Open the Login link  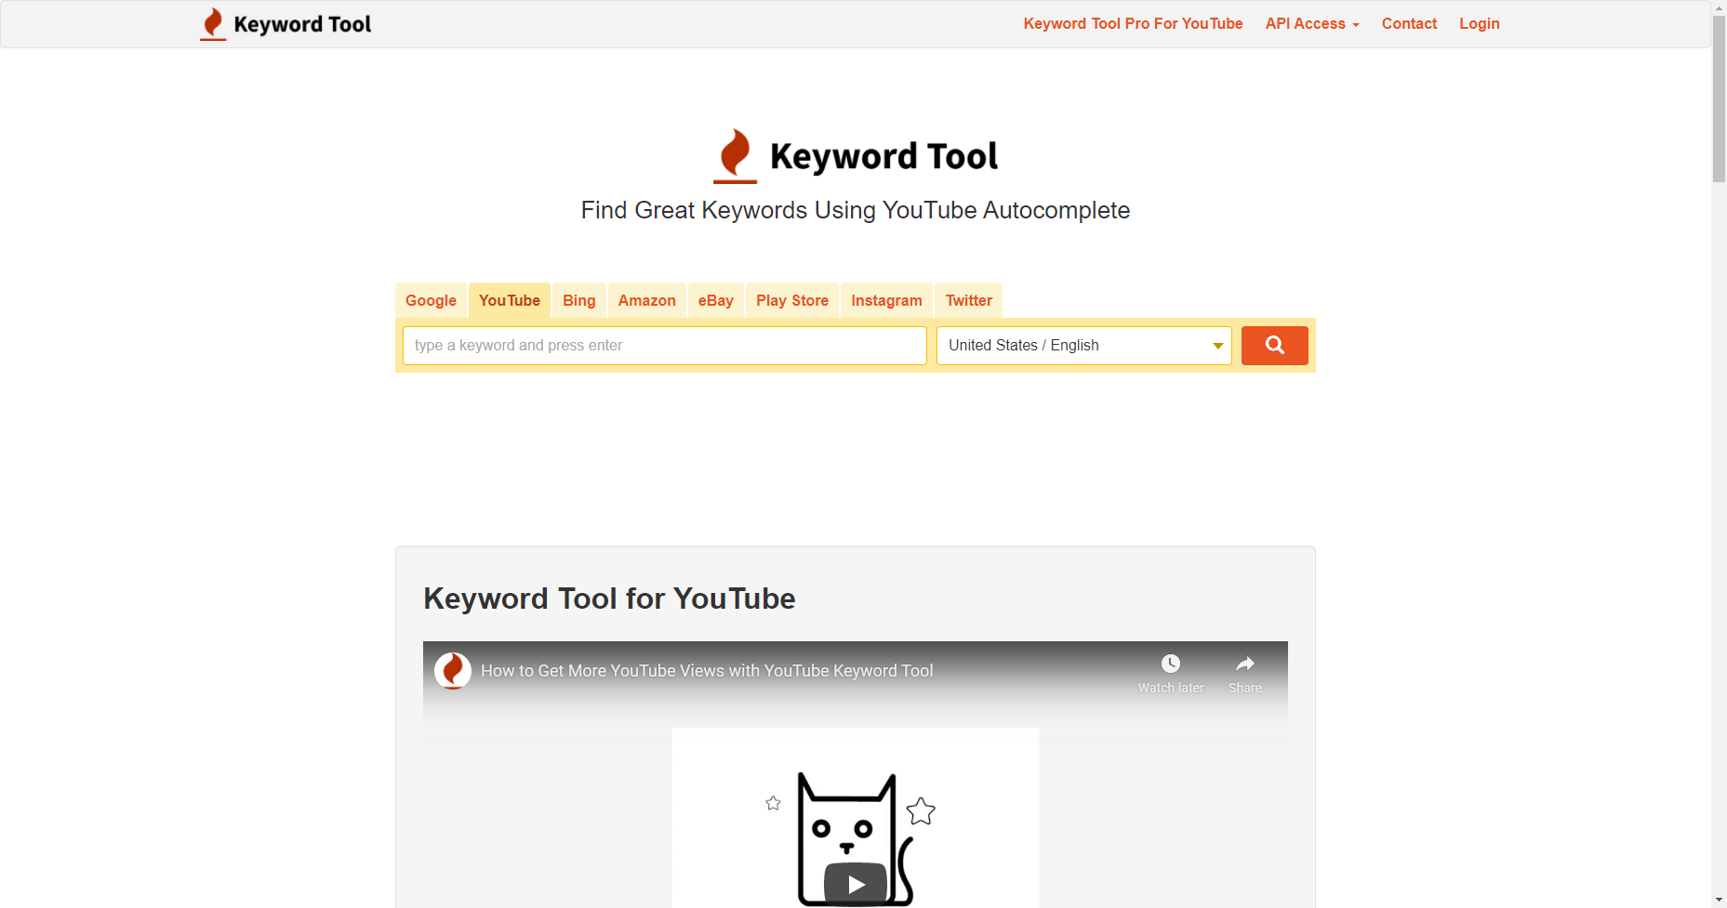1479,24
